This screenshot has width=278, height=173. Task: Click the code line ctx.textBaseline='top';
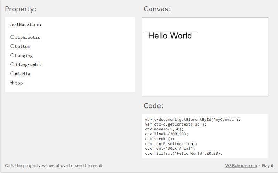point(171,144)
